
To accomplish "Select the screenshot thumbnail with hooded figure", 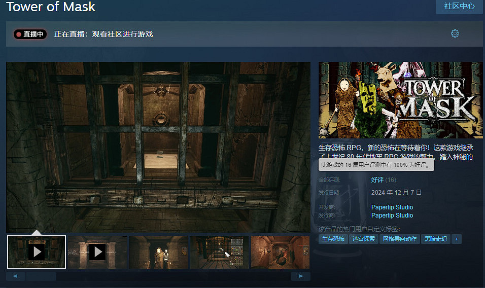I will (x=158, y=252).
